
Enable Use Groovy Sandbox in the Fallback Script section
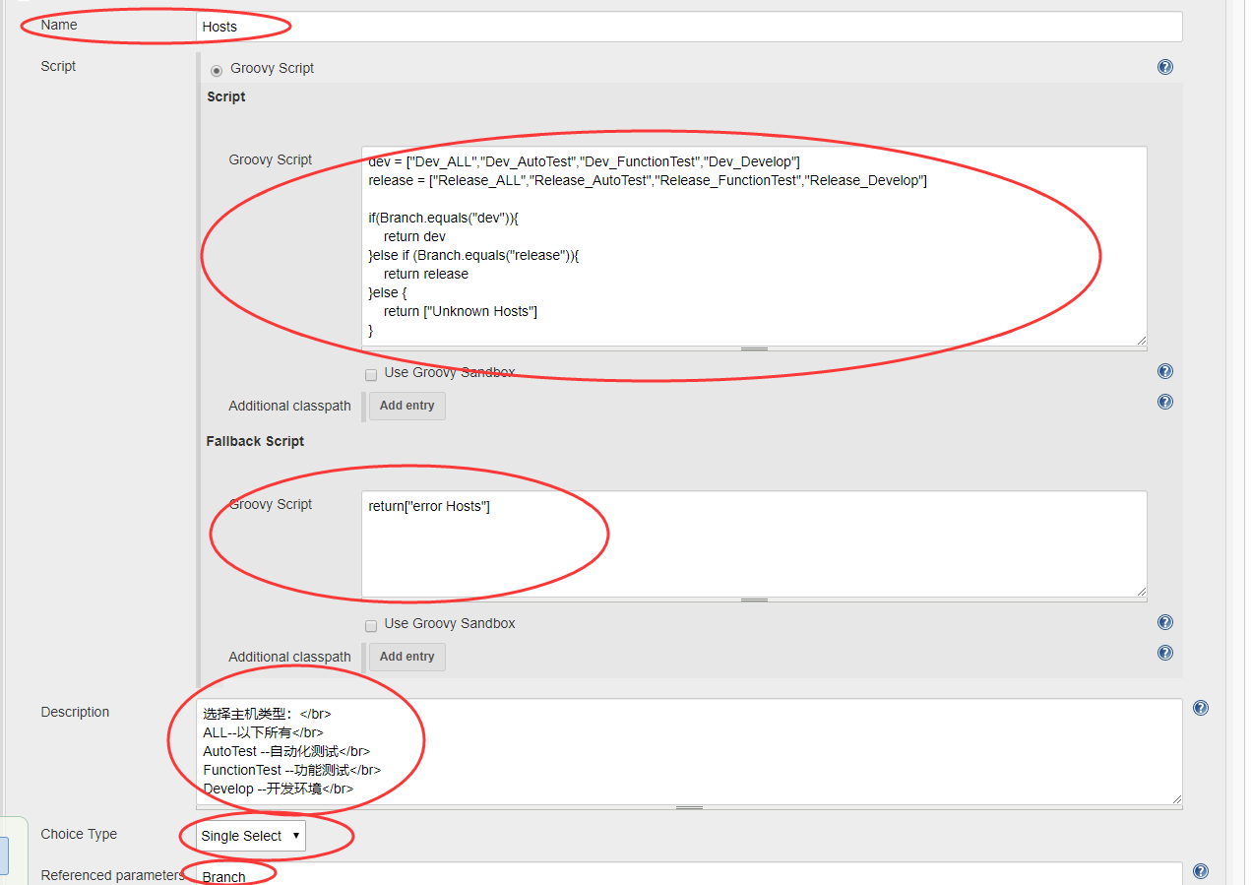[x=371, y=626]
